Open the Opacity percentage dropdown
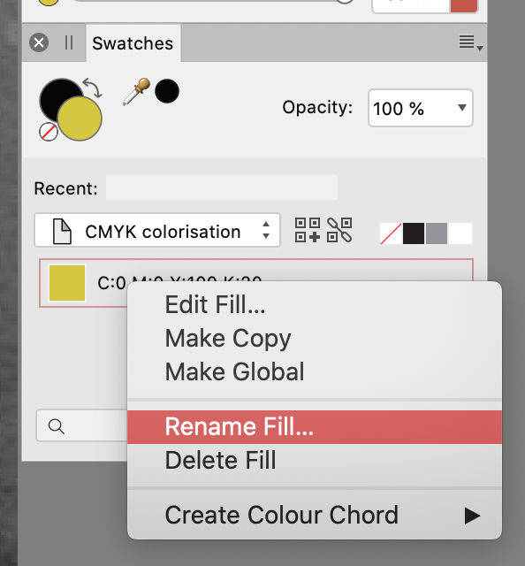The width and height of the screenshot is (525, 566). point(421,108)
